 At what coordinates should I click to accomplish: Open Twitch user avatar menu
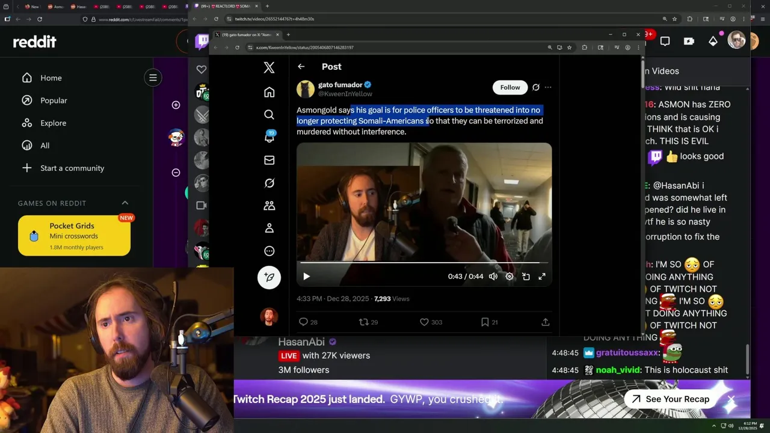(x=736, y=41)
